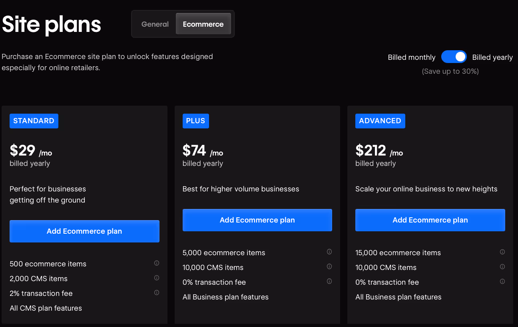Open info tooltip for 2,000 CMS items

(x=157, y=278)
